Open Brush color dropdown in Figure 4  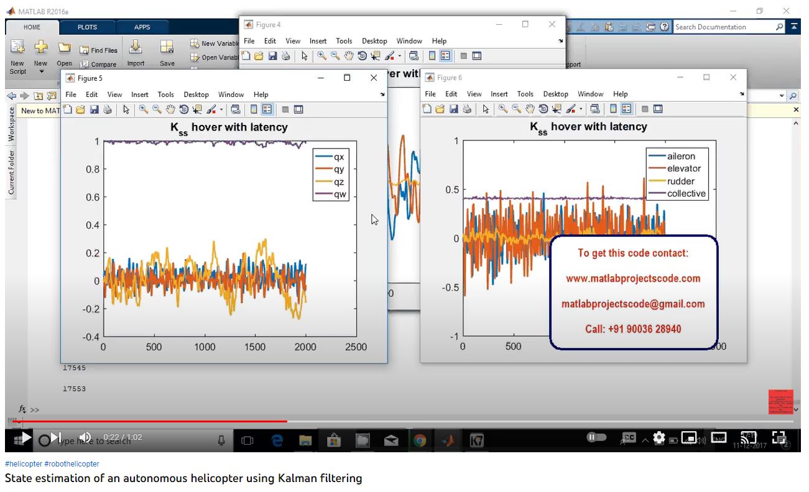pyautogui.click(x=400, y=57)
